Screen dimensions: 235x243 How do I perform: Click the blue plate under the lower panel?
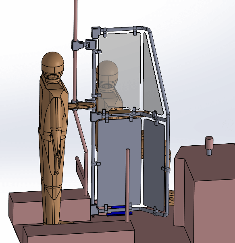point(119,211)
